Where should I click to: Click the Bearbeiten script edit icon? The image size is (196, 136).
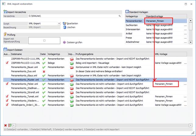65,23
